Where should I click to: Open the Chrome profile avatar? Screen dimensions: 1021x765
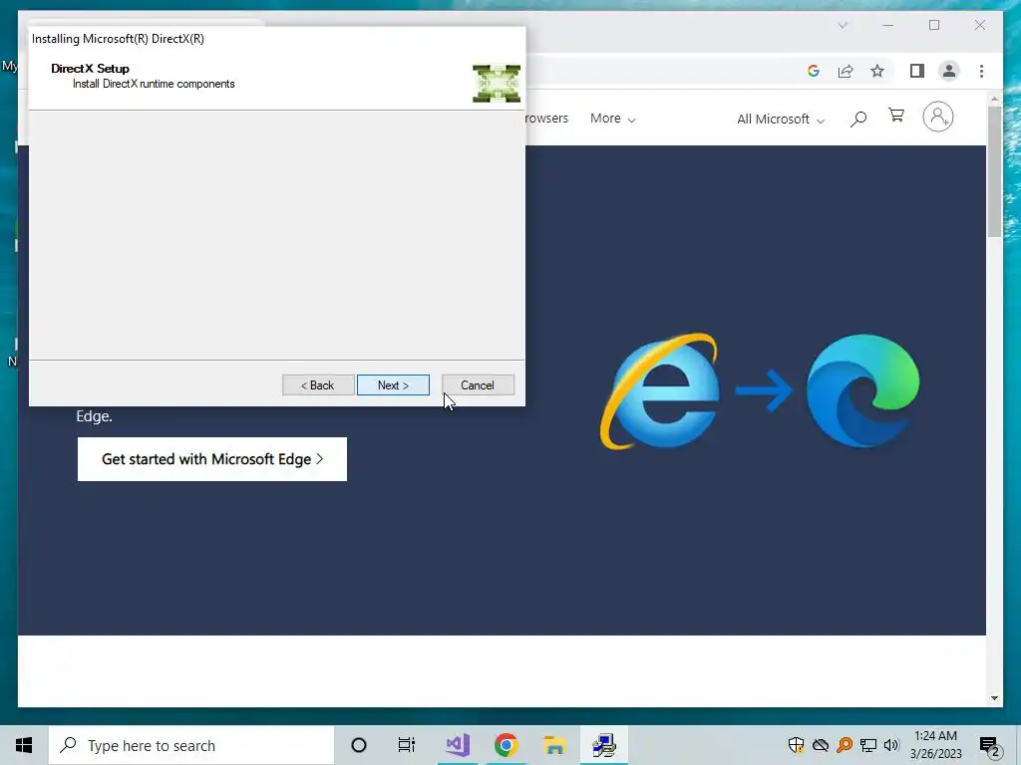pos(949,71)
